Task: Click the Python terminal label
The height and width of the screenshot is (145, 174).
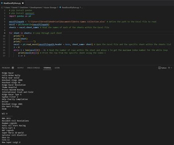Action: pyautogui.click(x=164, y=68)
